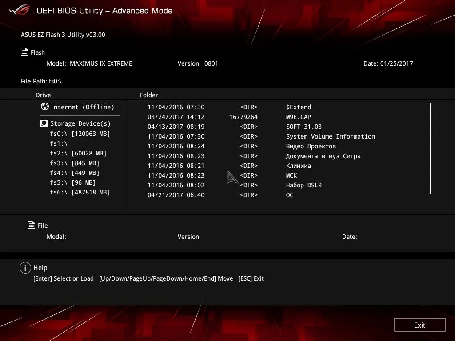This screenshot has height=341, width=455.
Task: Select drive fs0:\ [120063 MB]
Action: [80, 134]
